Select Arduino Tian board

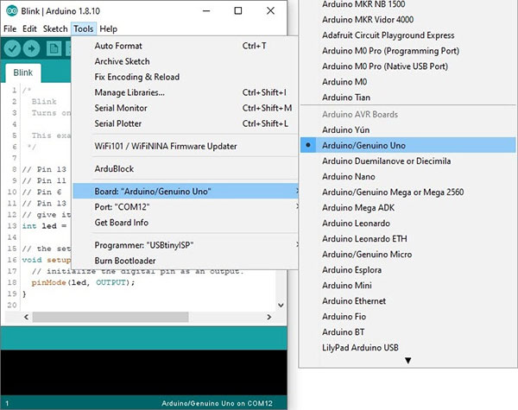tap(408, 98)
